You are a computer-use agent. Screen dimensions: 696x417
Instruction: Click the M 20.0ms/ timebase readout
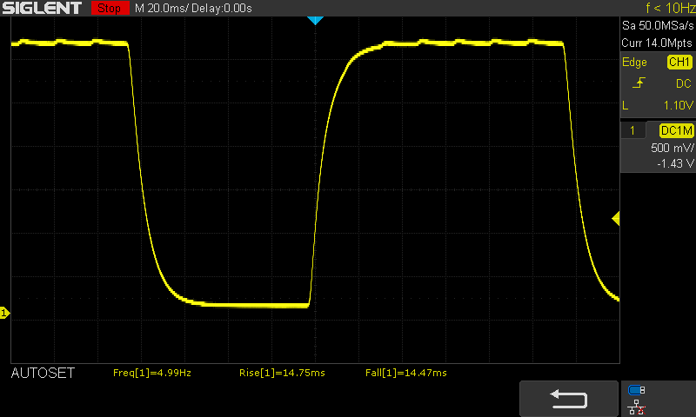coord(162,9)
